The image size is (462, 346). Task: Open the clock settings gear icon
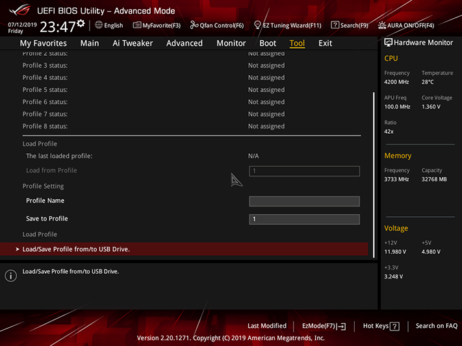point(81,23)
